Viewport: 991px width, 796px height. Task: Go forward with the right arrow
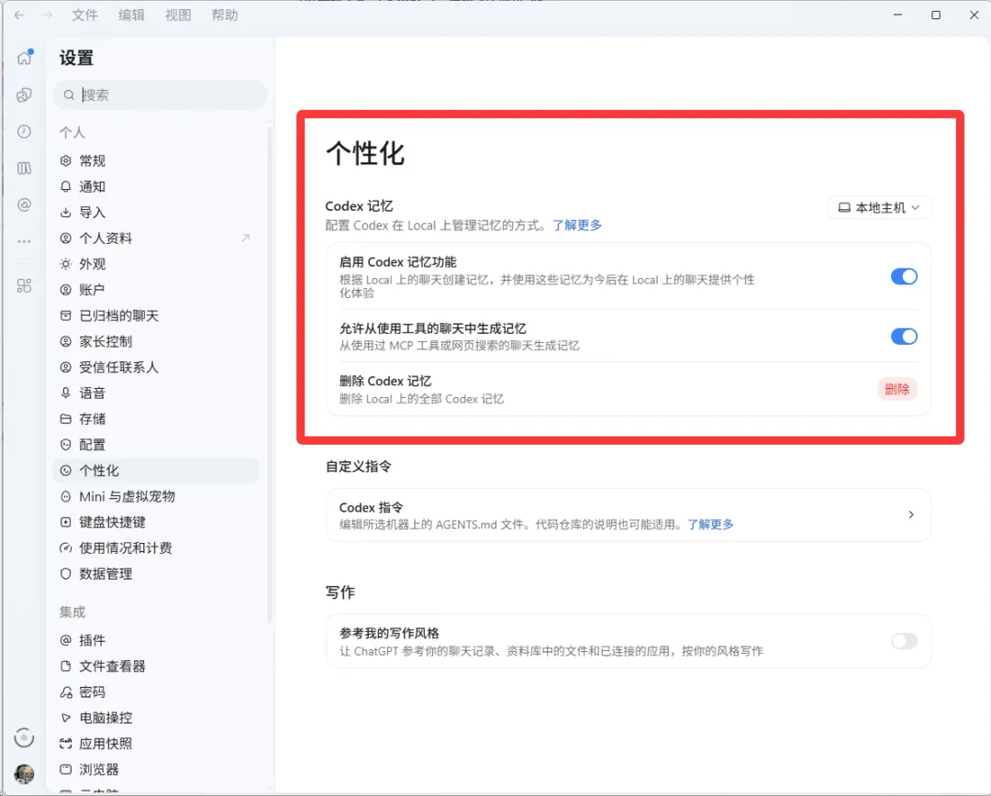coord(48,16)
